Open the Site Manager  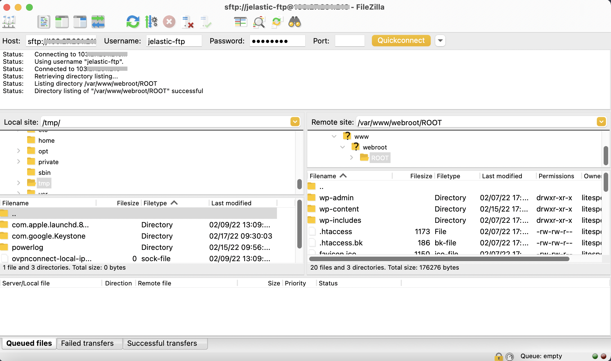click(x=9, y=22)
